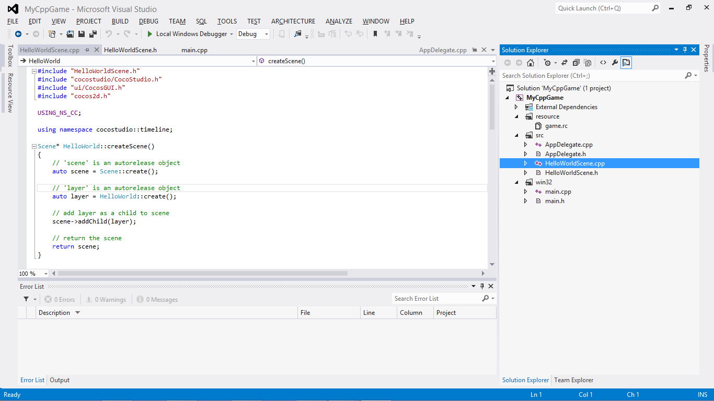Open the Debug configuration dropdown
The image size is (714, 401).
[x=254, y=34]
